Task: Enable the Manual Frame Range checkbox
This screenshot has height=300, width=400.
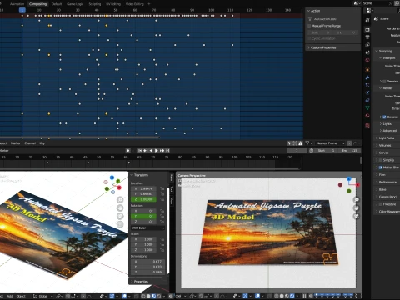Action: (309, 26)
